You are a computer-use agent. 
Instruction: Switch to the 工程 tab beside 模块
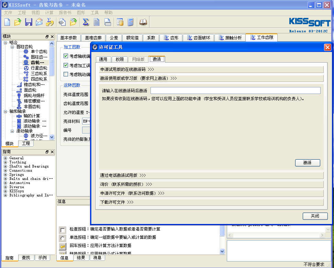(26, 143)
